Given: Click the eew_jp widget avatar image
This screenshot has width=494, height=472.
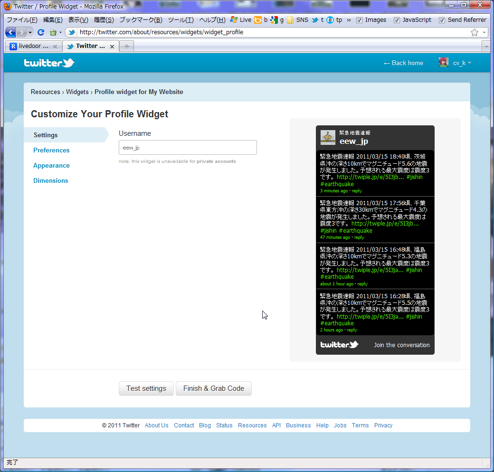Looking at the screenshot, I should pos(328,138).
